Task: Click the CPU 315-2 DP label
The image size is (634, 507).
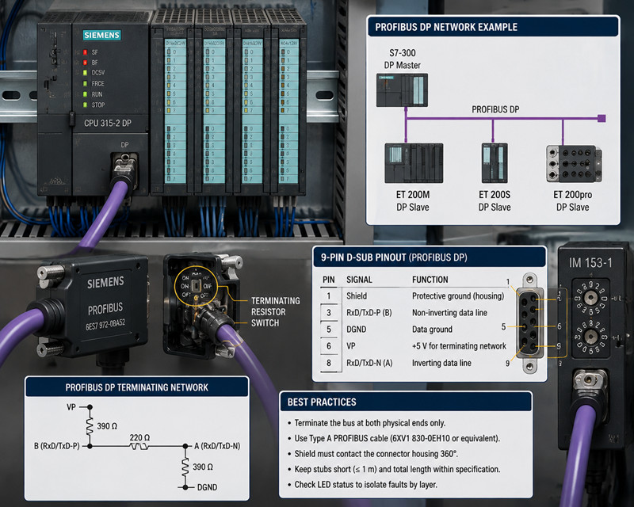Action: coord(108,124)
